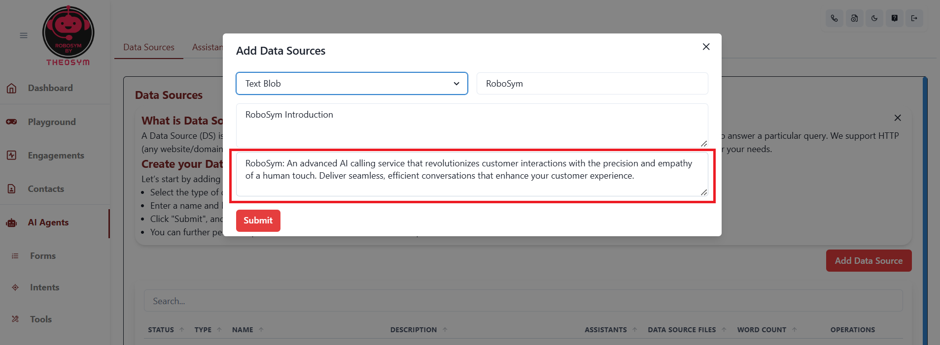Select AI Agents in the sidebar
The height and width of the screenshot is (345, 940).
(x=48, y=222)
